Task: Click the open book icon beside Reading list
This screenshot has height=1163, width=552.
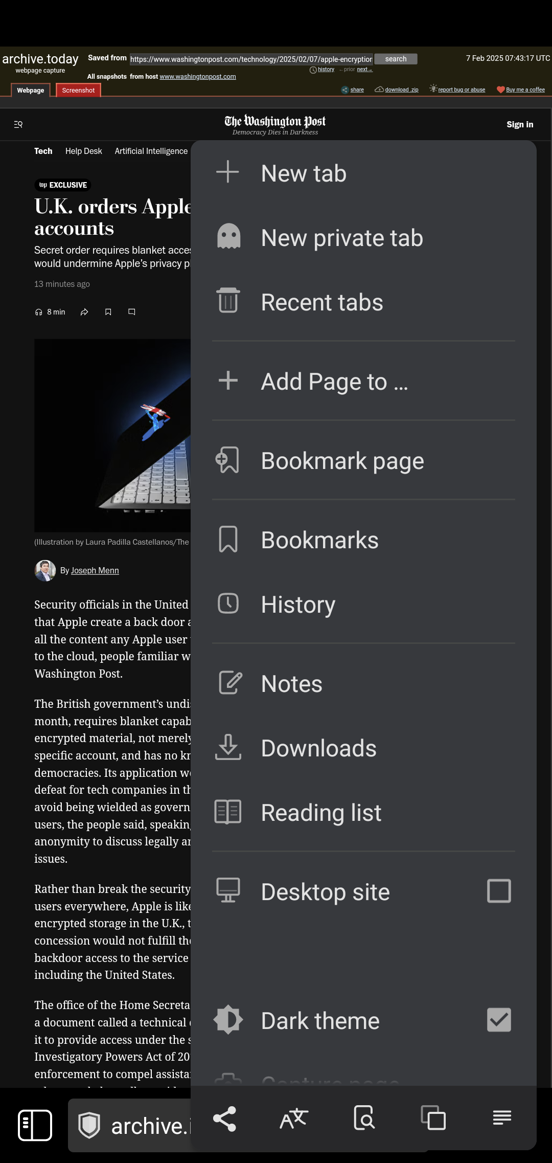Action: (228, 811)
